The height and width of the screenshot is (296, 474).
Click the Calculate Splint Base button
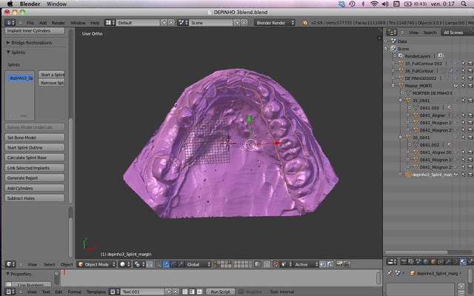(35, 158)
